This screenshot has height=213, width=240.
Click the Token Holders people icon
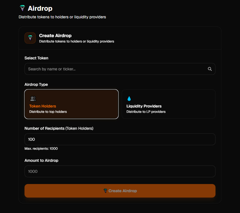pos(33,99)
